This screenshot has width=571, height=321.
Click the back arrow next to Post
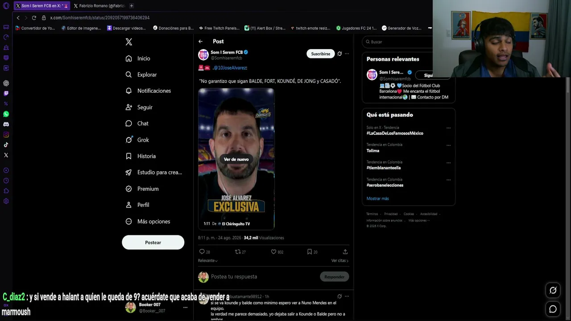pos(201,41)
